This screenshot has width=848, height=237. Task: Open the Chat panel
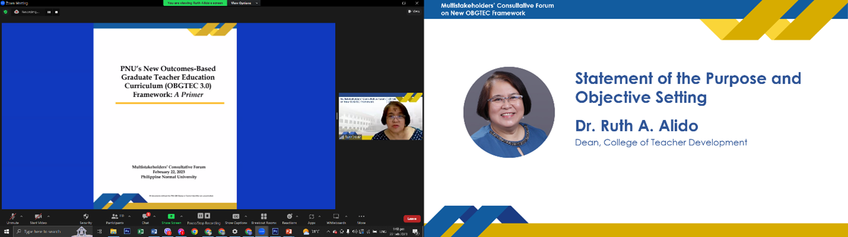(145, 217)
